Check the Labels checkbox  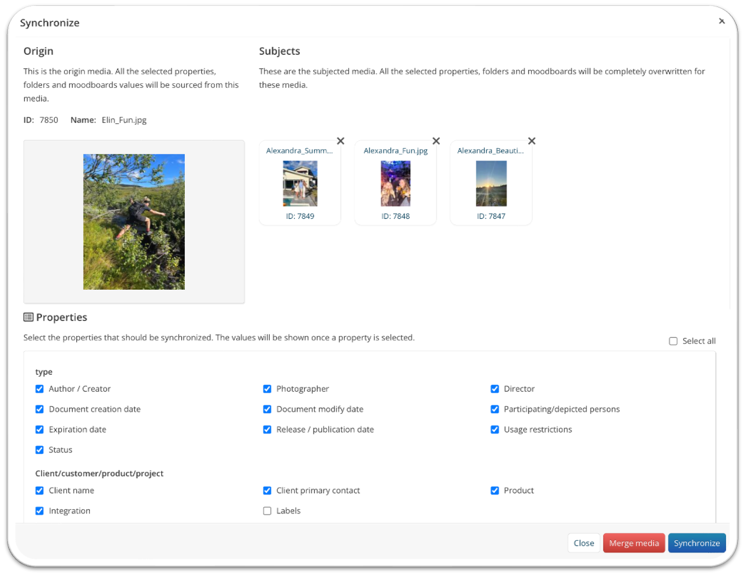pos(267,510)
